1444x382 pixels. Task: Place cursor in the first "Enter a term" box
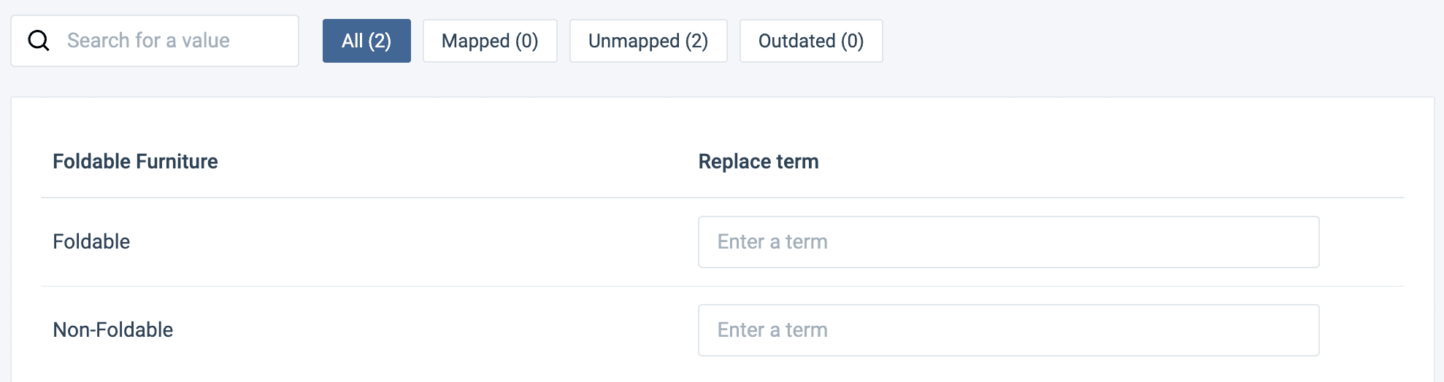click(1008, 242)
